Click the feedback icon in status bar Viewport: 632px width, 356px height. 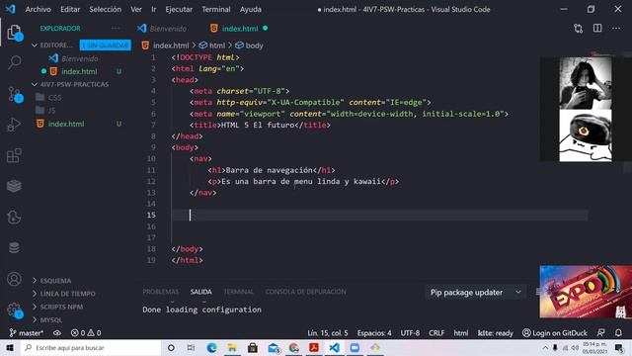pyautogui.click(x=600, y=333)
